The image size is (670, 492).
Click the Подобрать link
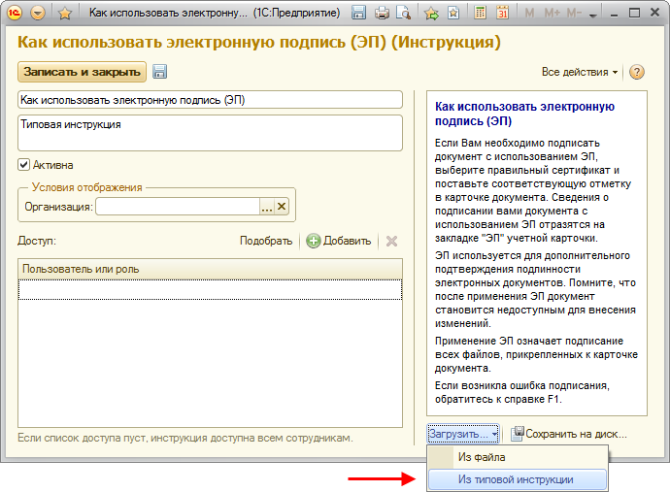click(265, 242)
